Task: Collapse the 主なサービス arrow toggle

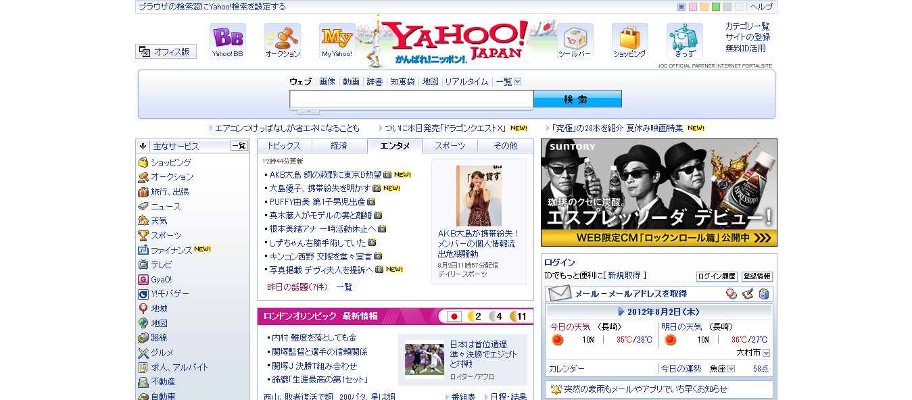Action: [x=143, y=146]
